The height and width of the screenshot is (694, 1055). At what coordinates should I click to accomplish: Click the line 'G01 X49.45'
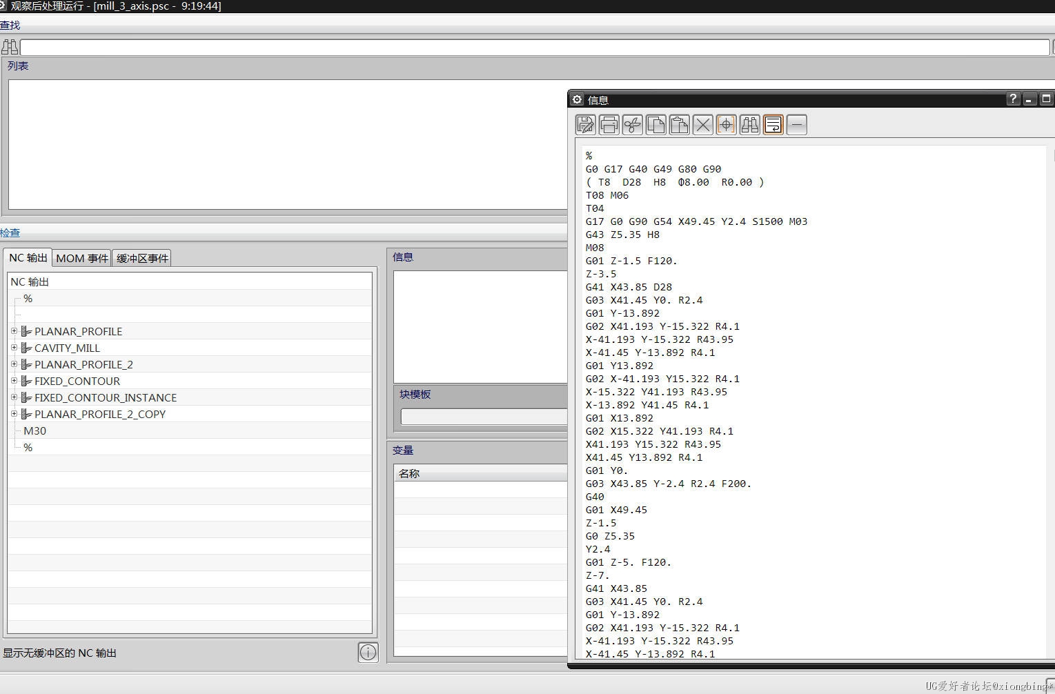tap(616, 510)
